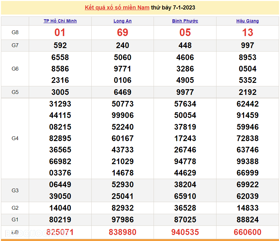Open the 'Kết quả xổ số miền Nam' title link

point(117,8)
